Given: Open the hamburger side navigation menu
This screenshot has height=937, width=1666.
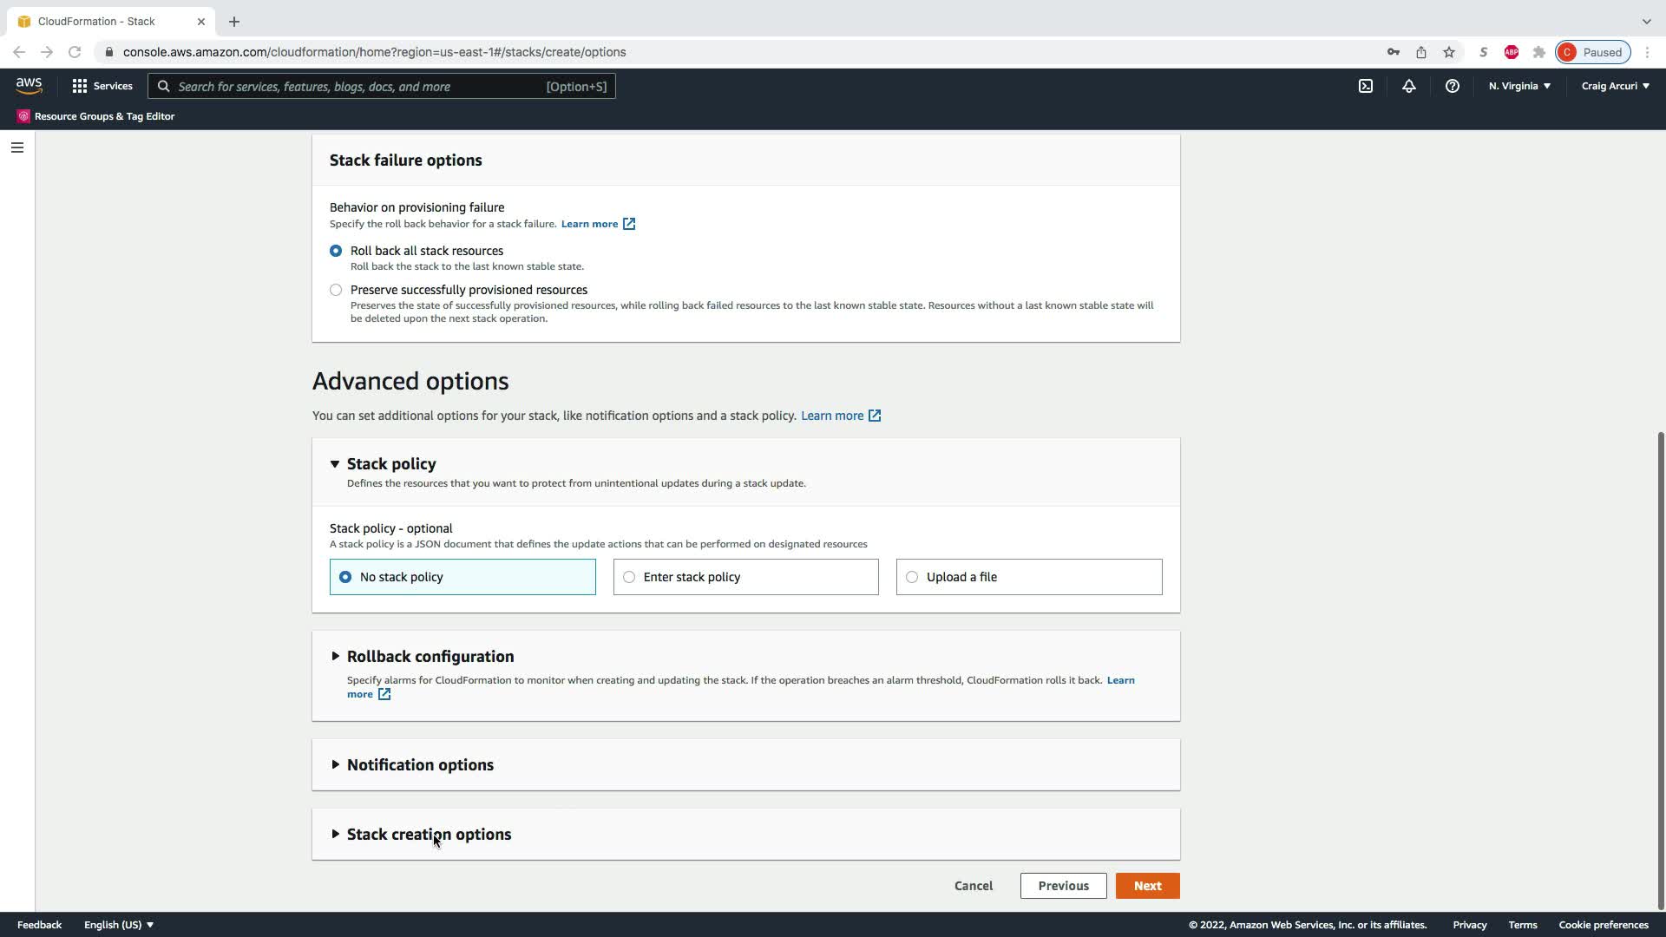Looking at the screenshot, I should tap(16, 147).
